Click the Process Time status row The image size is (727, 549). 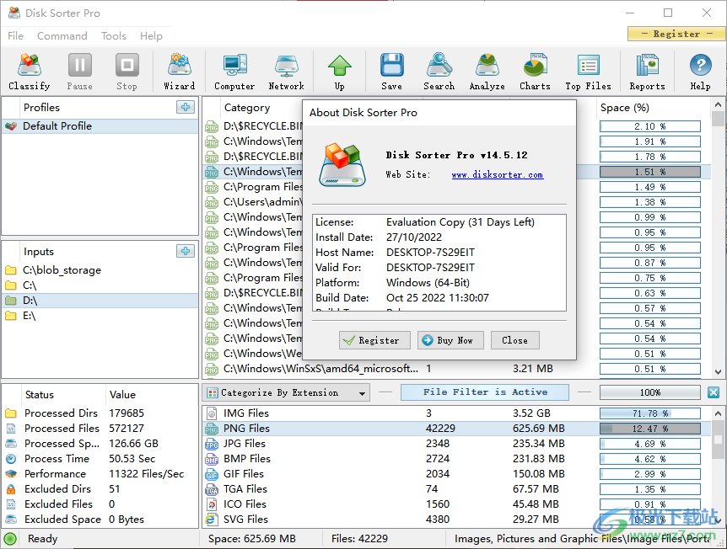click(100, 459)
